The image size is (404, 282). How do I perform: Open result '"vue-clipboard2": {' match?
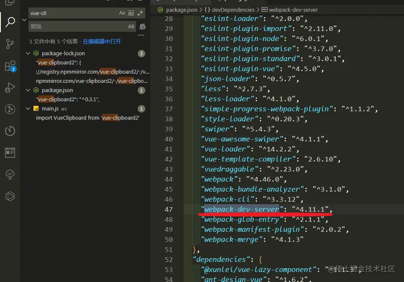[59, 63]
